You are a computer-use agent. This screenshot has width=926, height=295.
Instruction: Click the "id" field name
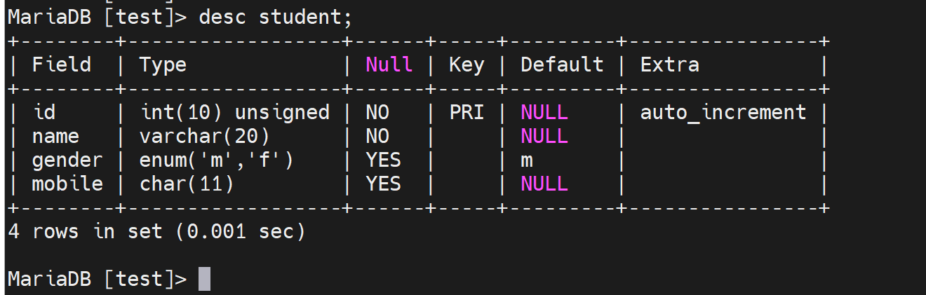(x=43, y=112)
